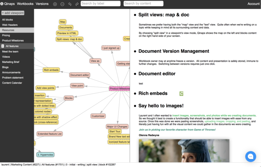Click the uploading images, cropping, and pasting link

(227, 121)
